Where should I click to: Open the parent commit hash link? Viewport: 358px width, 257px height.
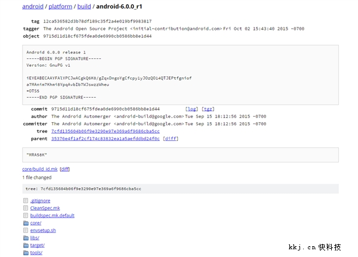coord(105,138)
